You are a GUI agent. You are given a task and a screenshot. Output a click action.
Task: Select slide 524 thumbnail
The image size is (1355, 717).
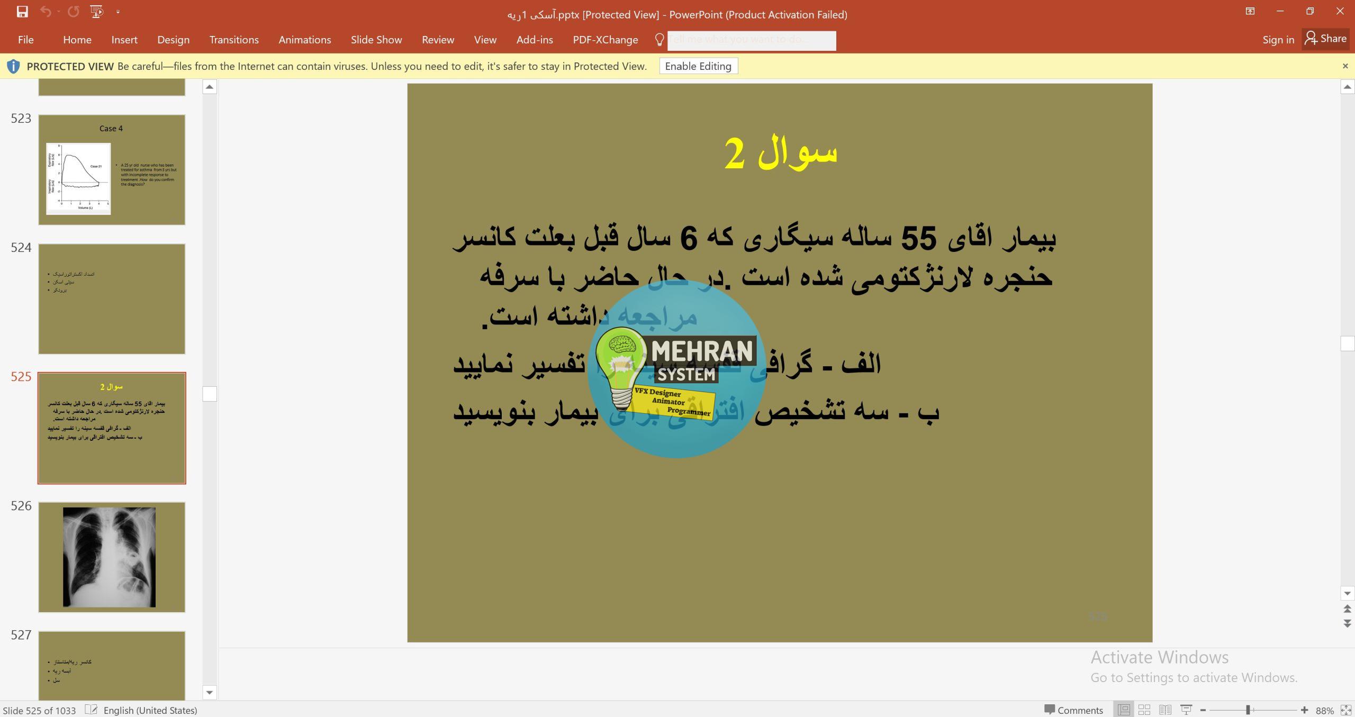tap(112, 299)
